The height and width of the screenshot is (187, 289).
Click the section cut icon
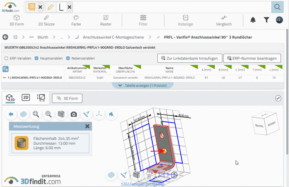[111, 115]
